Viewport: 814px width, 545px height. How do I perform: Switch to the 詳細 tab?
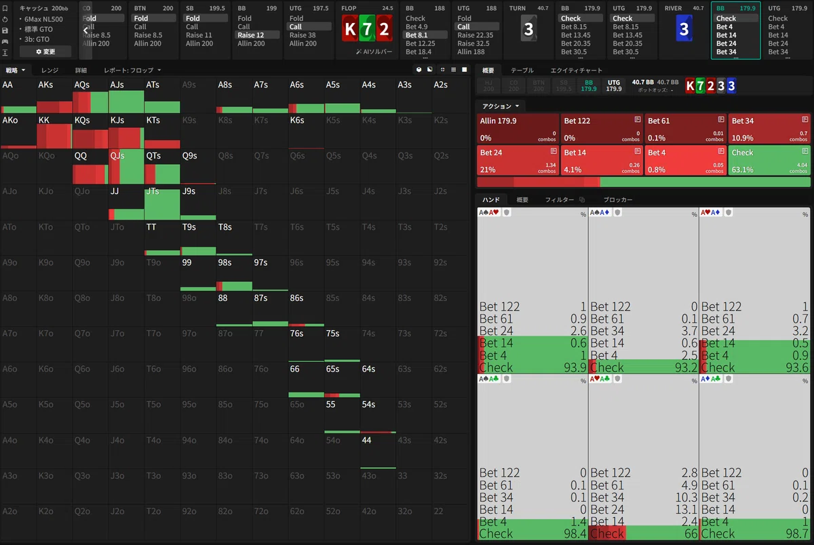point(81,70)
